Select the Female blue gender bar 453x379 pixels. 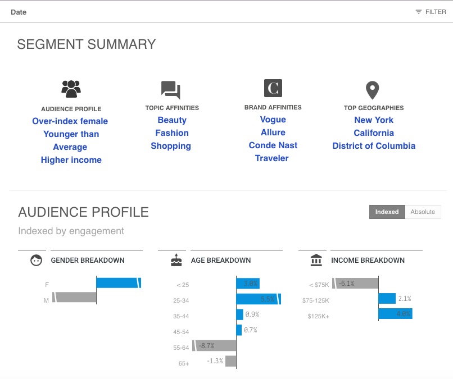(118, 283)
